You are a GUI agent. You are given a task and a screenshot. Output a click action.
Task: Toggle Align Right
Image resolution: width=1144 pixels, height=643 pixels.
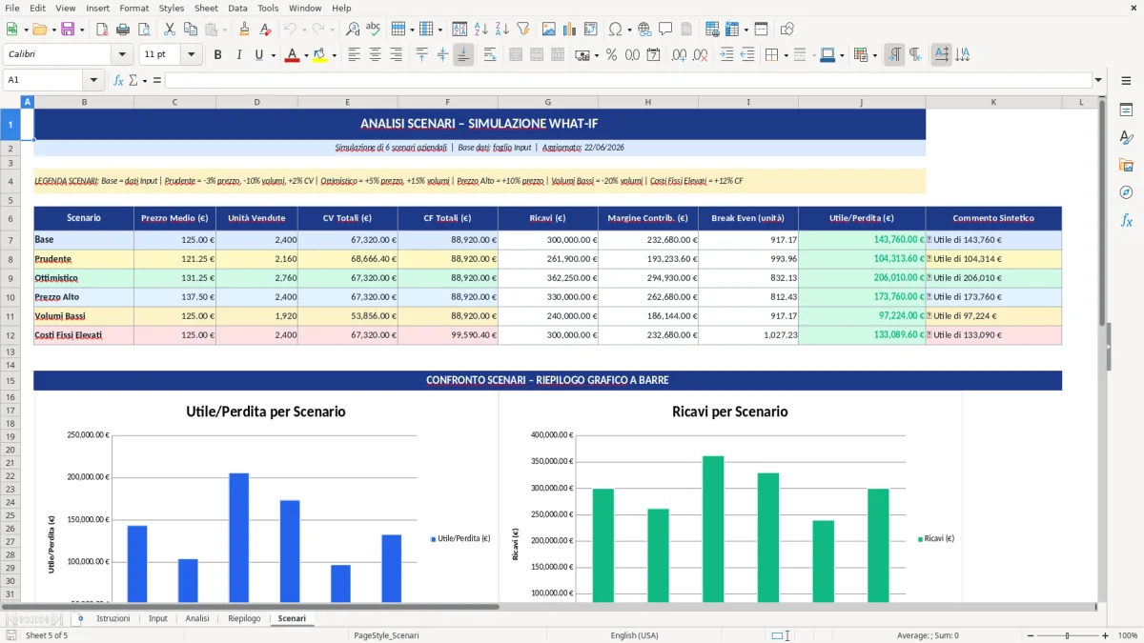(x=397, y=55)
